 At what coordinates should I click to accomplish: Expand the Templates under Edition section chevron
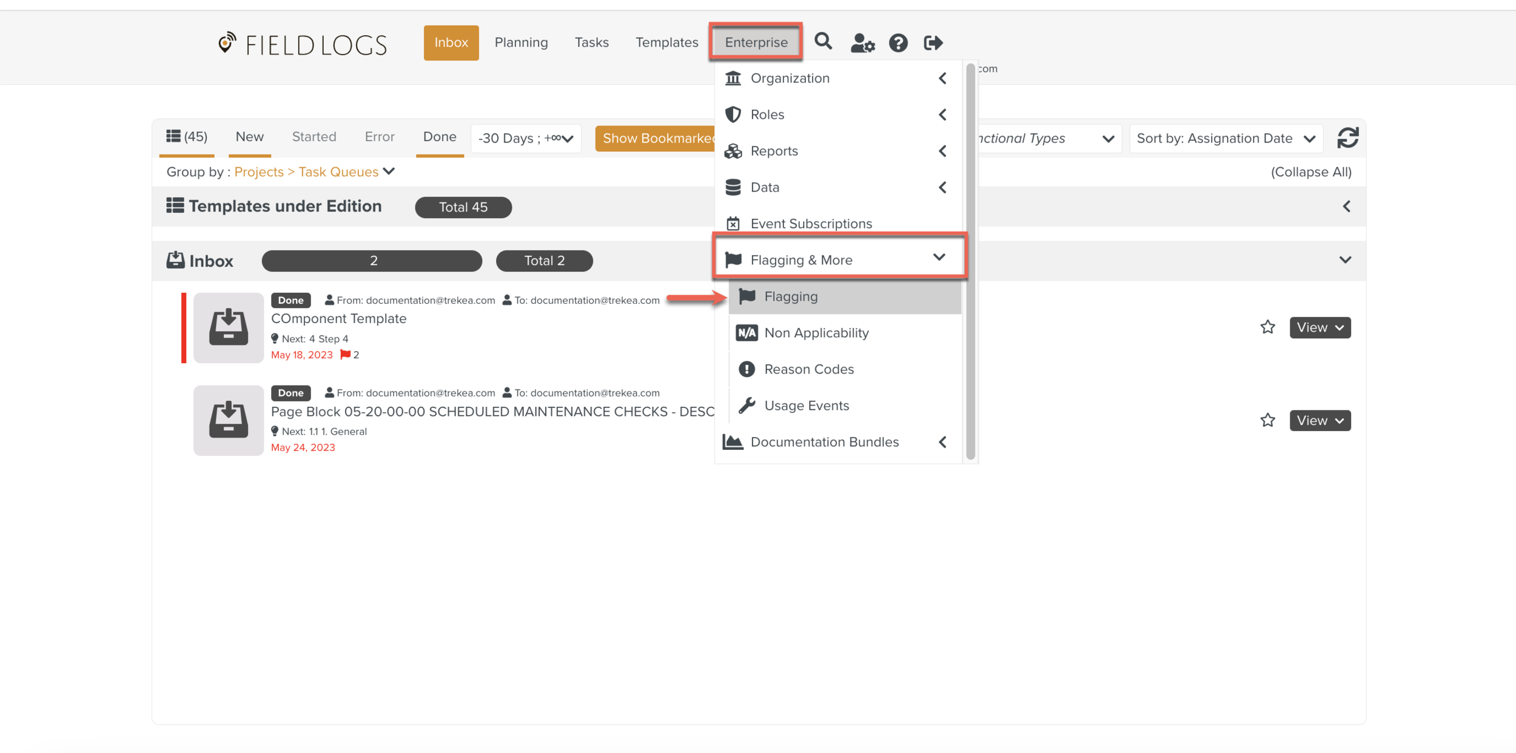click(1346, 207)
